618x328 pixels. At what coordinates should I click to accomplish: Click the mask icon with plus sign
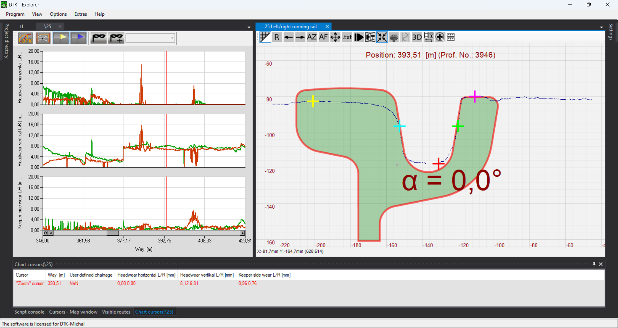click(x=116, y=38)
